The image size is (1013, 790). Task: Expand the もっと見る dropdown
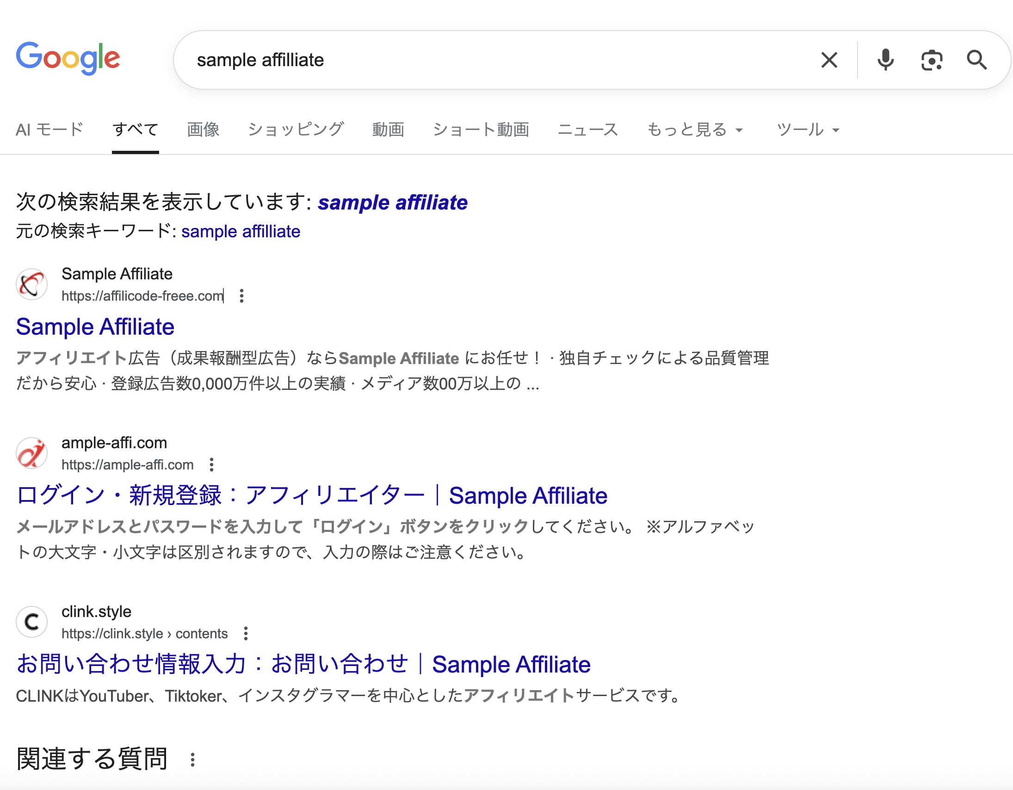tap(694, 130)
